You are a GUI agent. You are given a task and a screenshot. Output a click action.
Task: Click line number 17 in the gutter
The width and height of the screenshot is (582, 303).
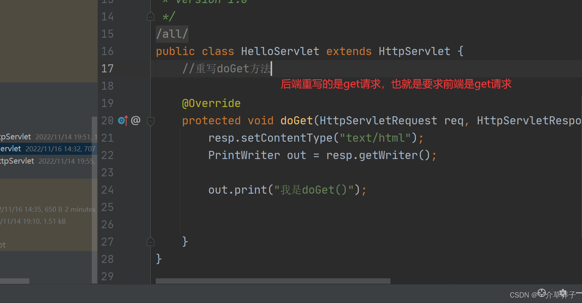click(x=108, y=69)
